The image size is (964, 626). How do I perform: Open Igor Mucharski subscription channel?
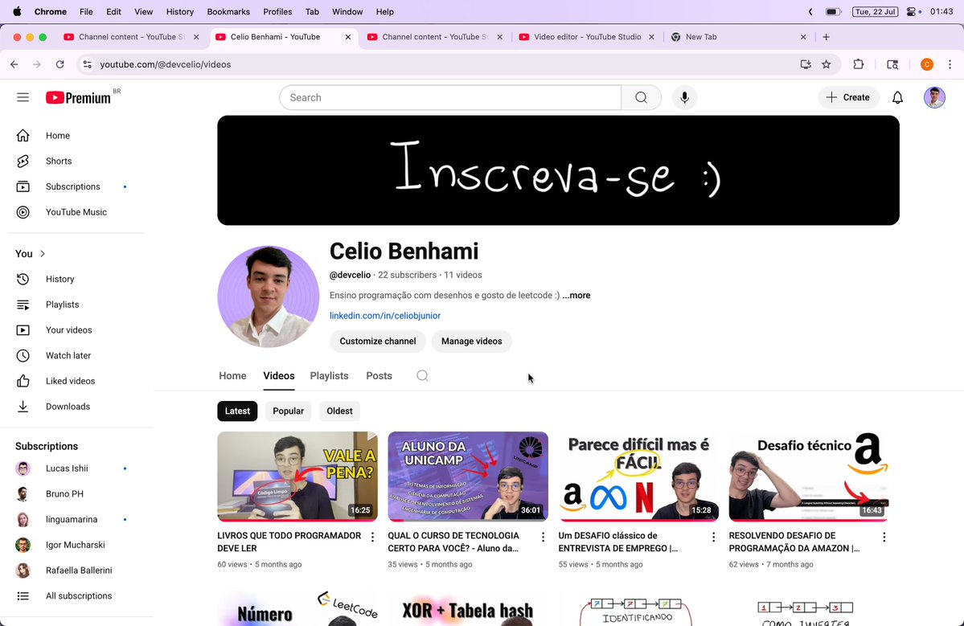click(76, 545)
